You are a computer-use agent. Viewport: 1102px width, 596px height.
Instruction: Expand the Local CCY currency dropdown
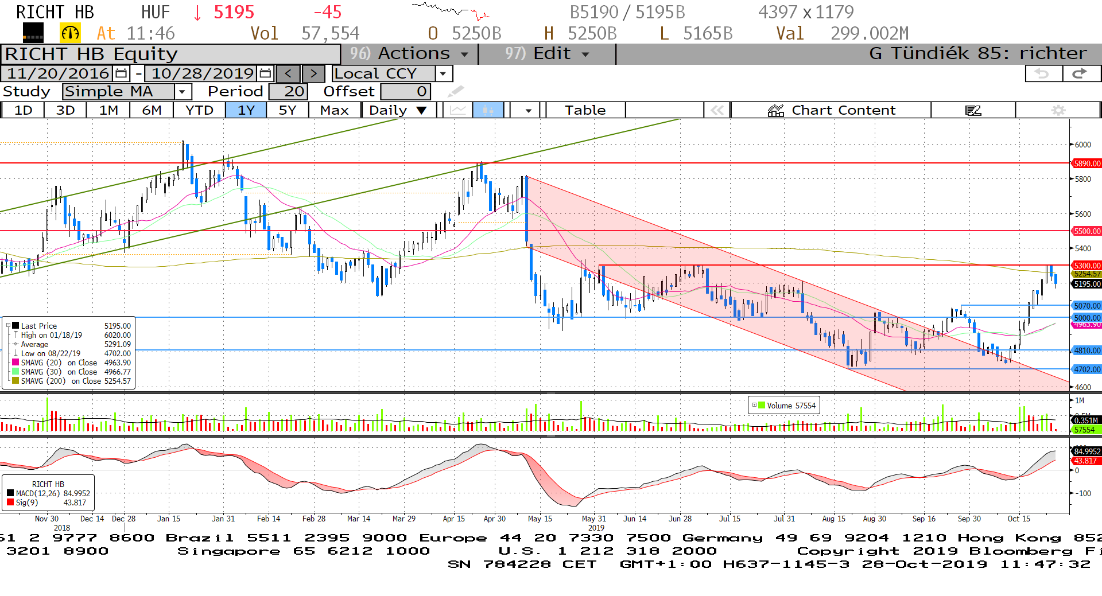443,73
